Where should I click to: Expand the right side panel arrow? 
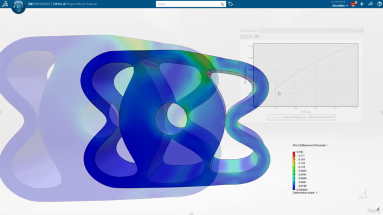pos(382,112)
